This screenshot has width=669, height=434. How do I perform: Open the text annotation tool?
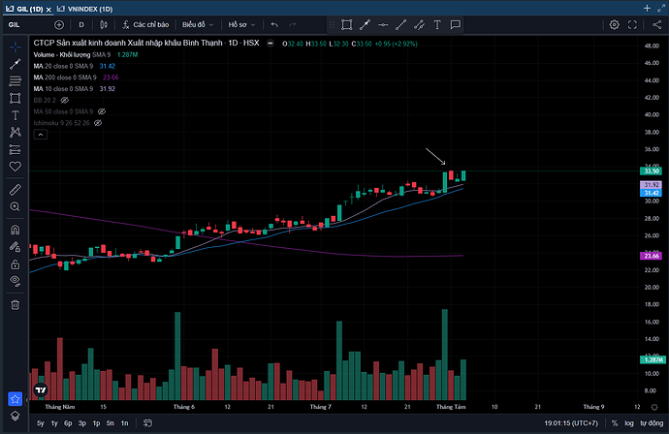tap(15, 115)
